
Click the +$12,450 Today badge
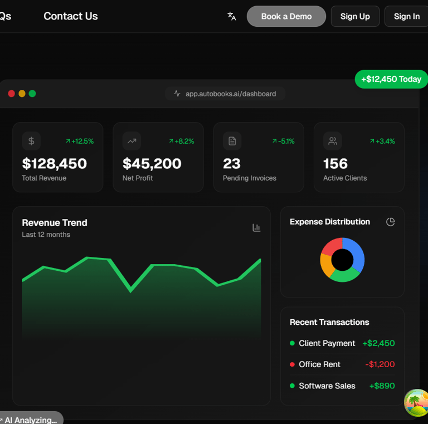click(391, 79)
